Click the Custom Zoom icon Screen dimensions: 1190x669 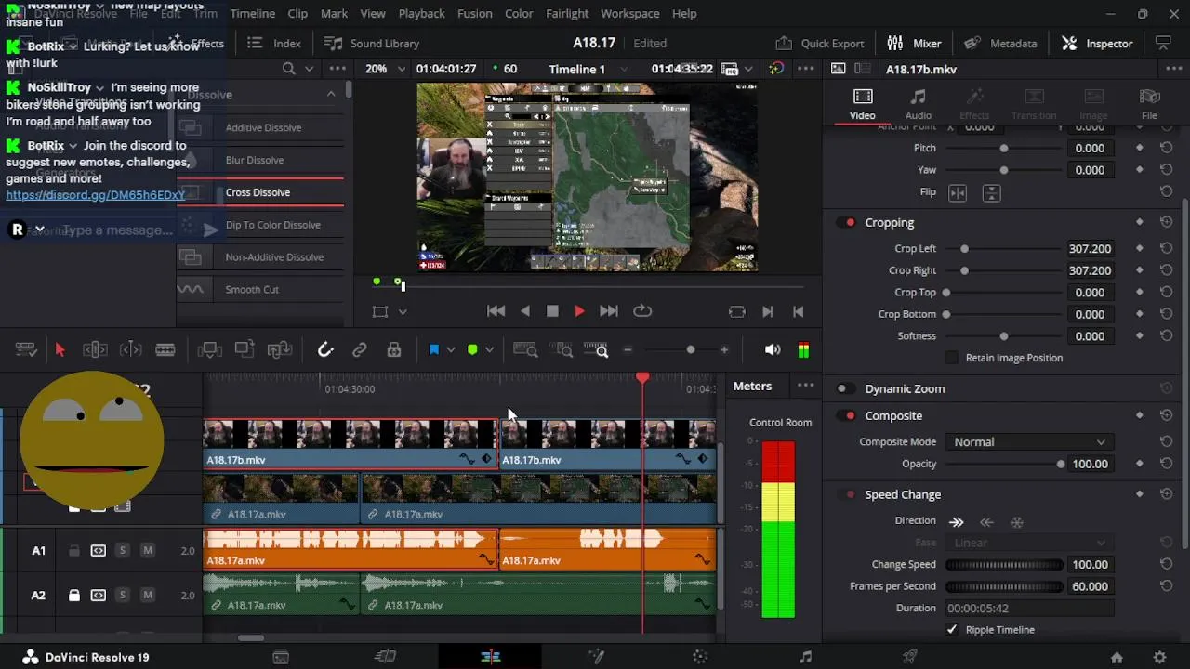click(596, 349)
